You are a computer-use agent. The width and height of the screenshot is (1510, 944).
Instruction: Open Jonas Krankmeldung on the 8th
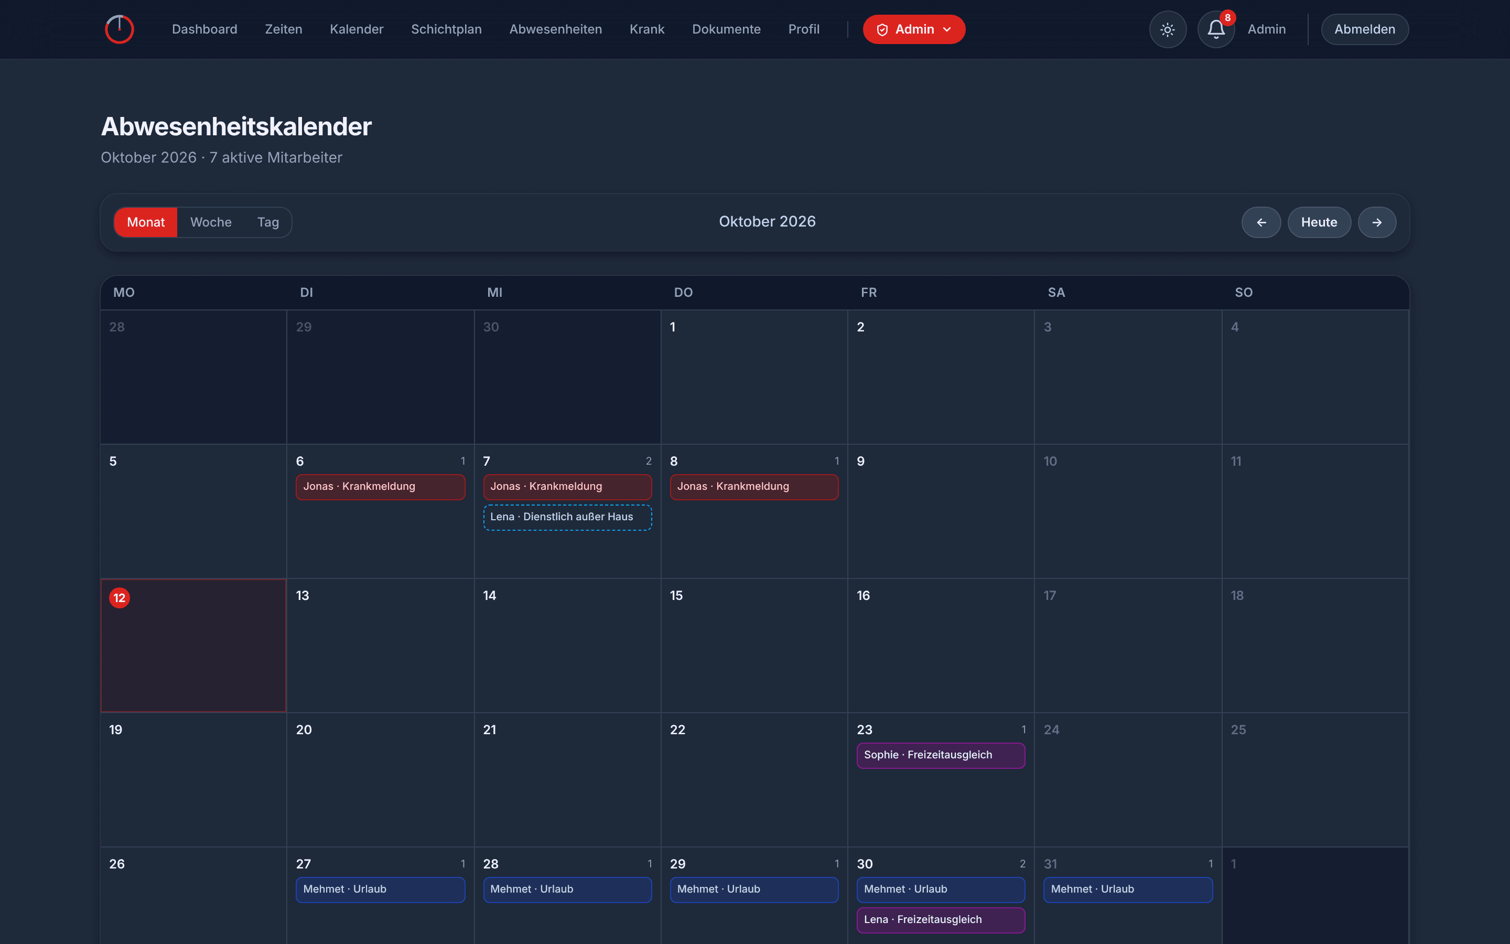[x=754, y=487]
